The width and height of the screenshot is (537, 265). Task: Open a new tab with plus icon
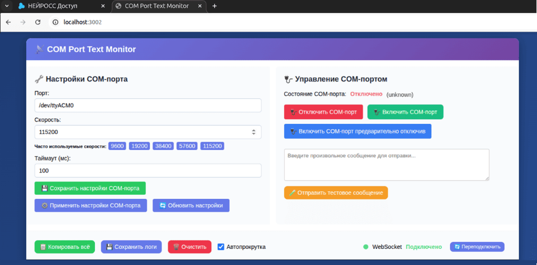tap(214, 6)
